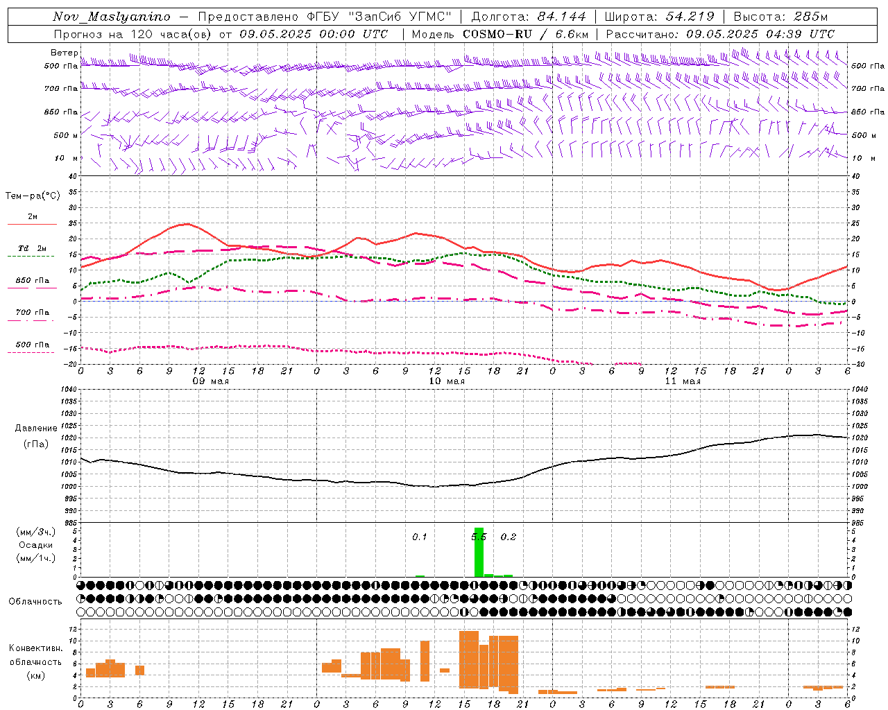Image resolution: width=888 pixels, height=710 pixels.
Task: Click the 'Ветер' wind section label
Action: tap(64, 53)
